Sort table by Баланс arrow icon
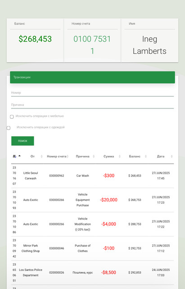 [x=146, y=156]
